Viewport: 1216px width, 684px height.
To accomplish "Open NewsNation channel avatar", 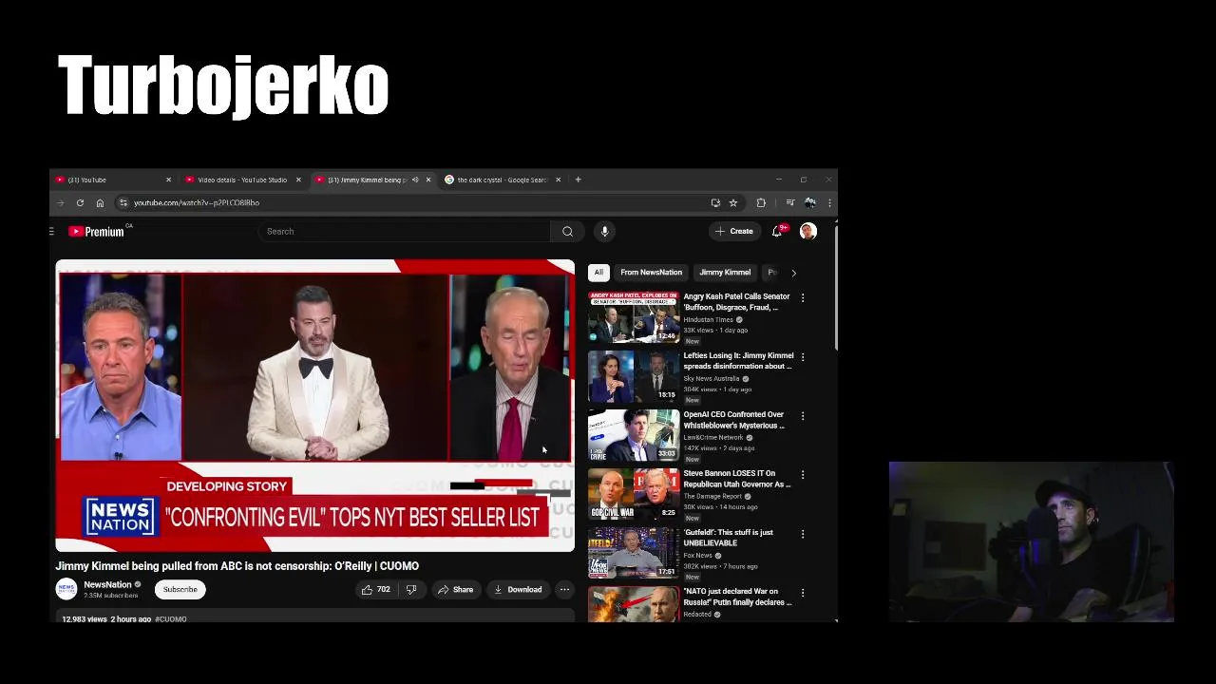I will tap(66, 589).
